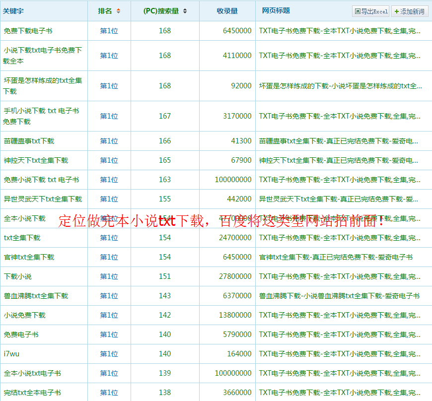432x401 pixels.
Task: Select search volume value 138
Action: (165, 393)
